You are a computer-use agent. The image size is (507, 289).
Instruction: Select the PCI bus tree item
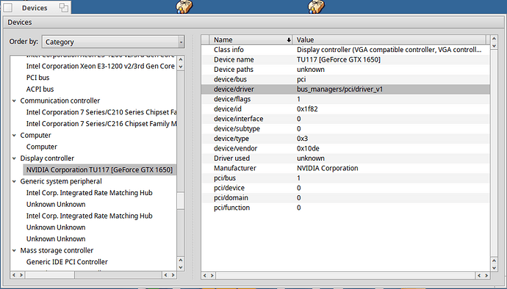pyautogui.click(x=37, y=78)
